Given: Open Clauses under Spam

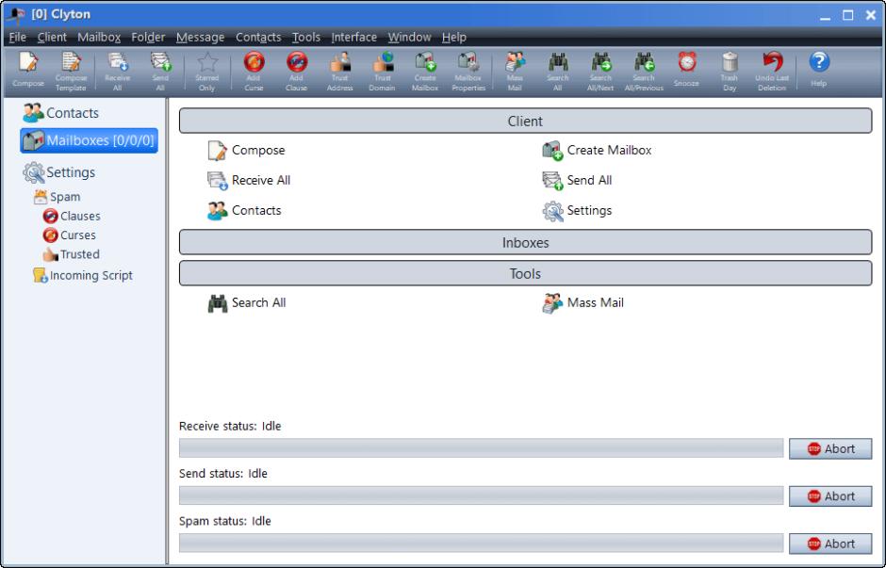Looking at the screenshot, I should [x=72, y=216].
